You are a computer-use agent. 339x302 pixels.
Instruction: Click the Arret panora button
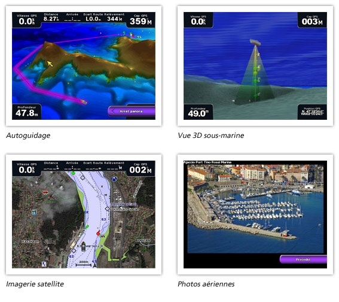[x=132, y=111]
